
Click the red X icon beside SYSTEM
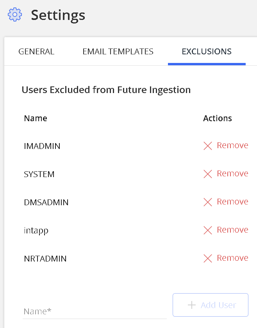[x=208, y=174]
